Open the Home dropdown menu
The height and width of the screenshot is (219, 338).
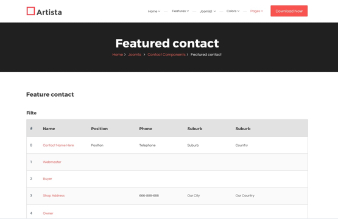[154, 11]
